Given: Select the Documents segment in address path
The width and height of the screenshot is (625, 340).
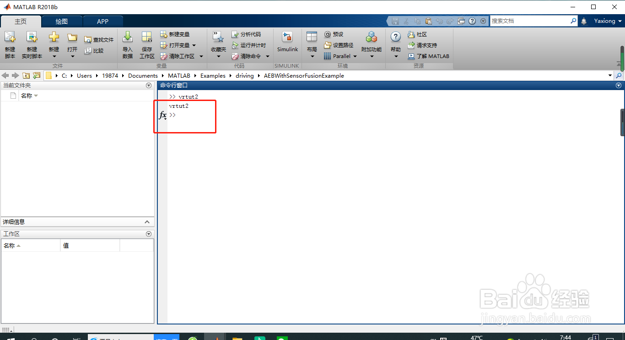Looking at the screenshot, I should click(143, 76).
